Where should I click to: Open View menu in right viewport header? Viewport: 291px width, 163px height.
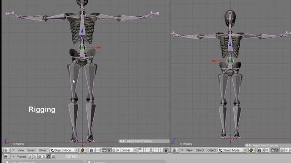pyautogui.click(x=189, y=150)
